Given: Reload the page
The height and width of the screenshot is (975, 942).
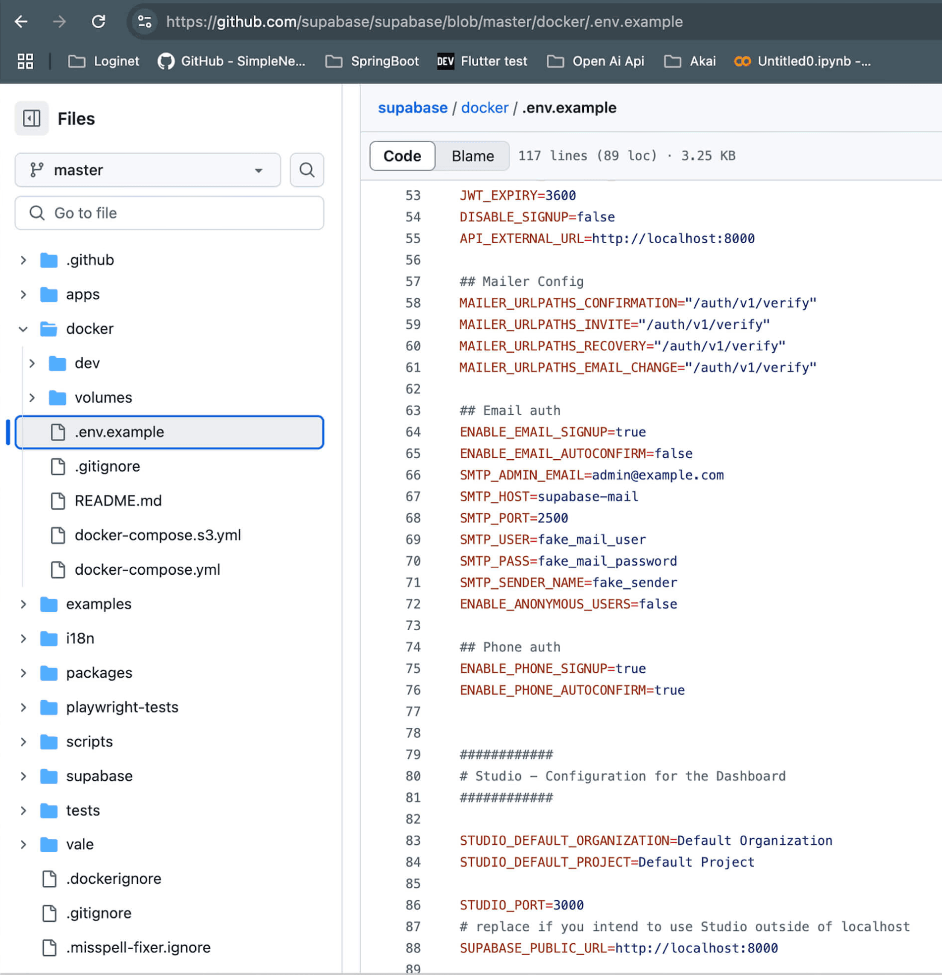Looking at the screenshot, I should (x=99, y=21).
